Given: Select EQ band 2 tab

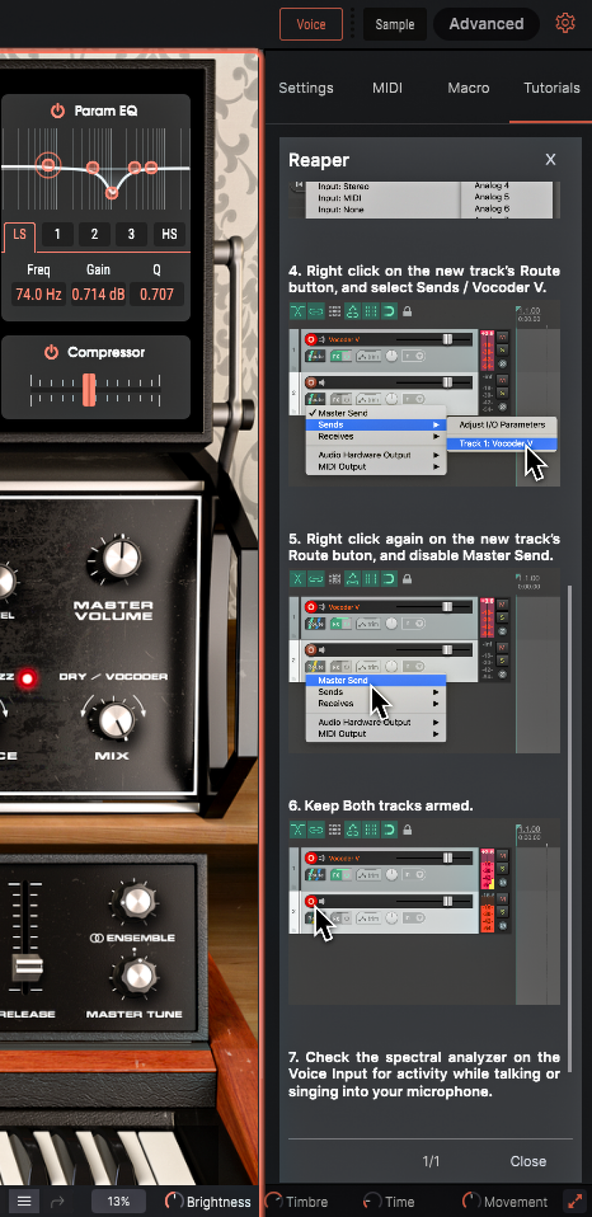Looking at the screenshot, I should click(x=94, y=234).
